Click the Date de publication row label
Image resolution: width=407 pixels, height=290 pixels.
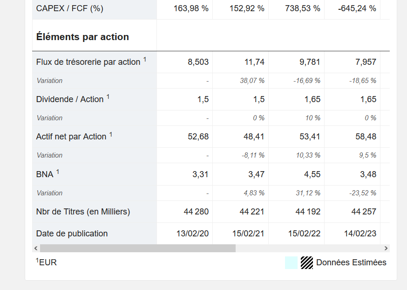(72, 234)
